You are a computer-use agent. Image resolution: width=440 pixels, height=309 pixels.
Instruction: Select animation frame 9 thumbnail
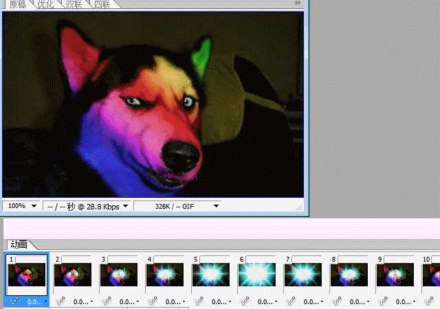395,275
